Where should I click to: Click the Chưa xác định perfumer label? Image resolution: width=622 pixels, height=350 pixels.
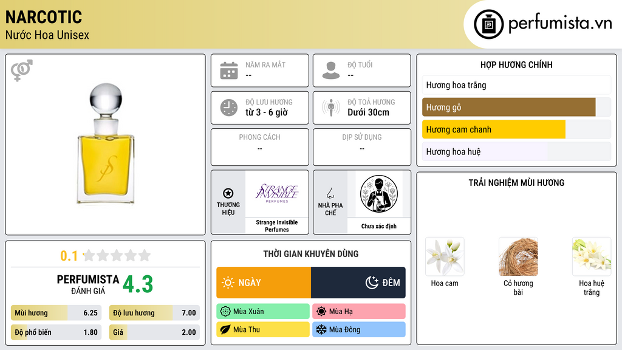pos(379,226)
